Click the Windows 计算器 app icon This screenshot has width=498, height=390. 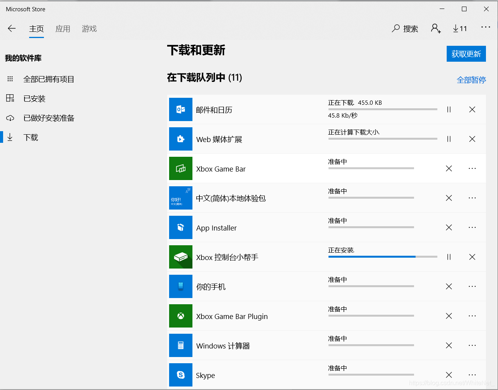[x=181, y=345]
